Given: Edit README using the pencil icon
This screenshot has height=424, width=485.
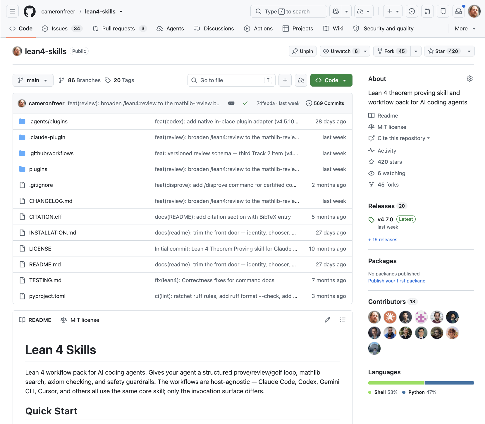Looking at the screenshot, I should pos(327,320).
